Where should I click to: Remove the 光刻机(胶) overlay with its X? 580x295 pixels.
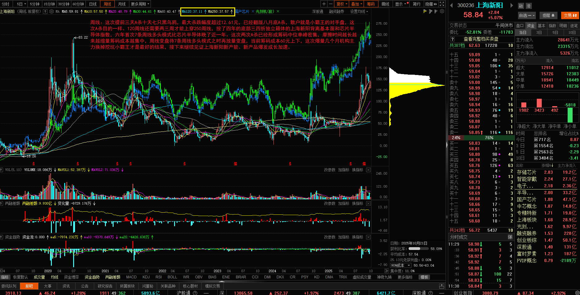278,11
